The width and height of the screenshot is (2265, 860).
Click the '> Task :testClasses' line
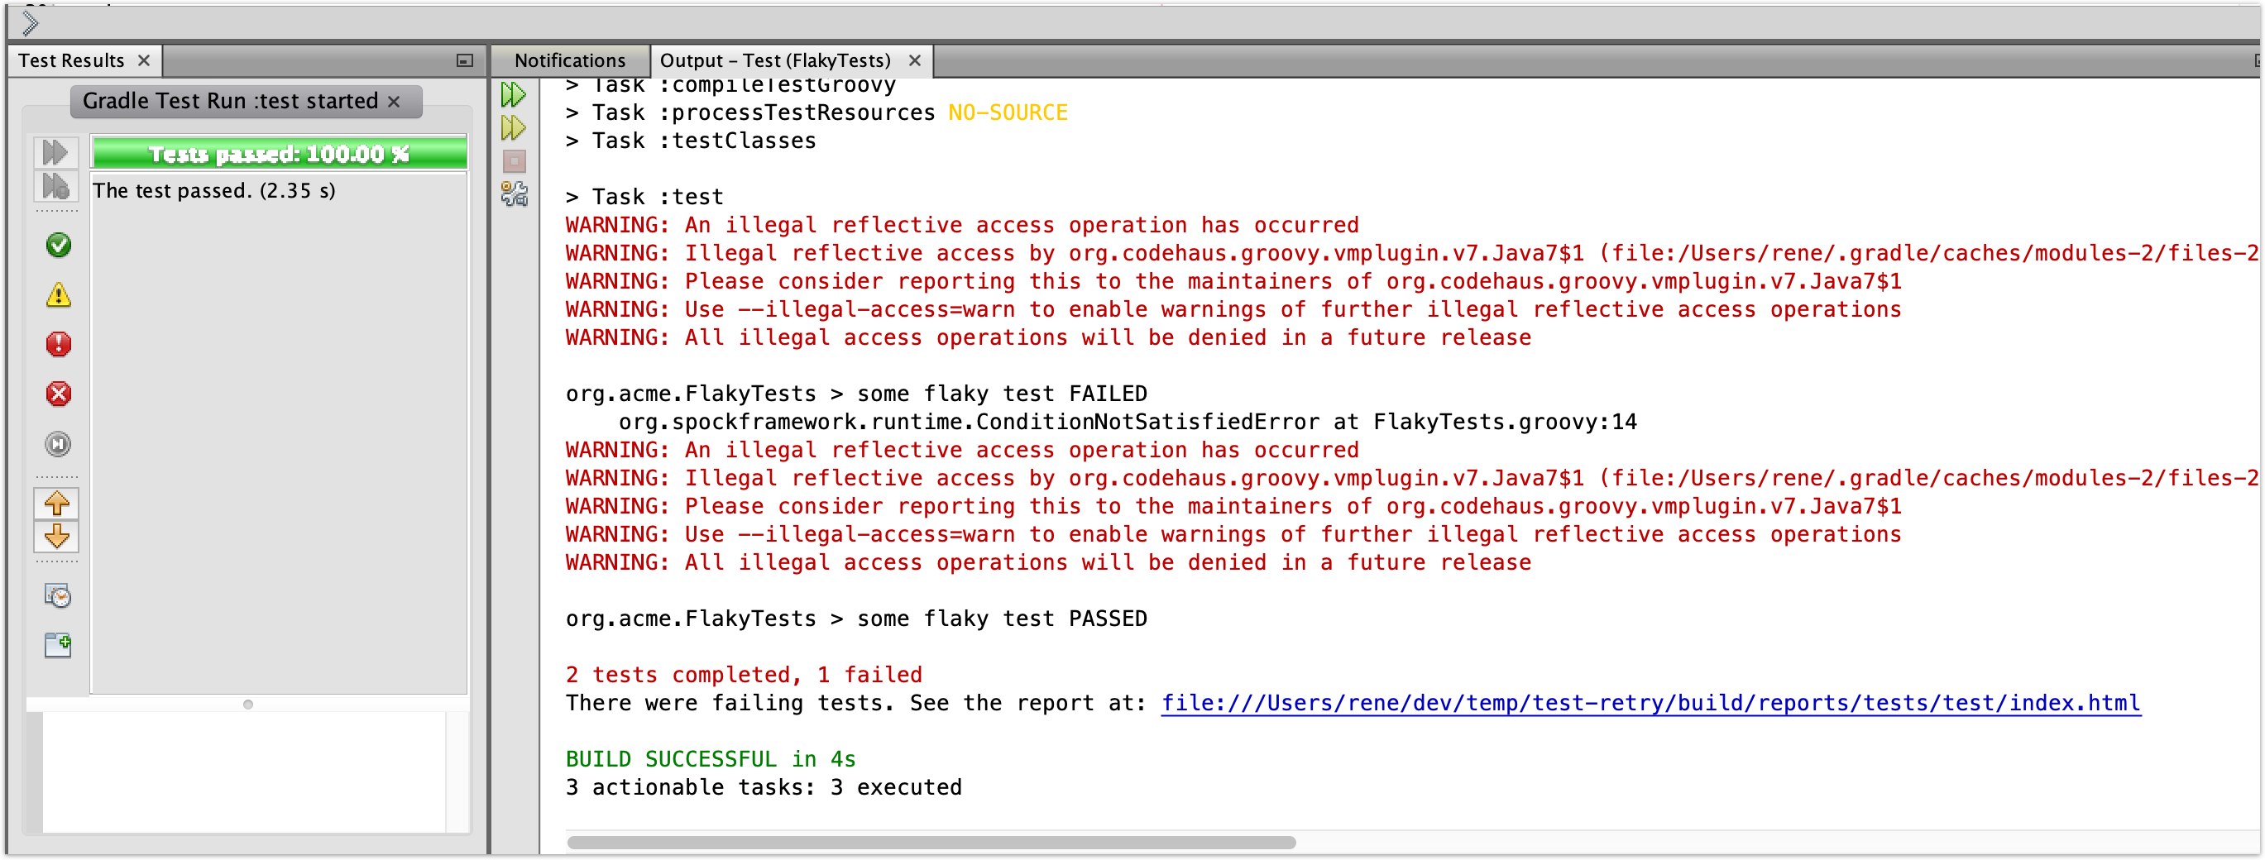[x=690, y=141]
